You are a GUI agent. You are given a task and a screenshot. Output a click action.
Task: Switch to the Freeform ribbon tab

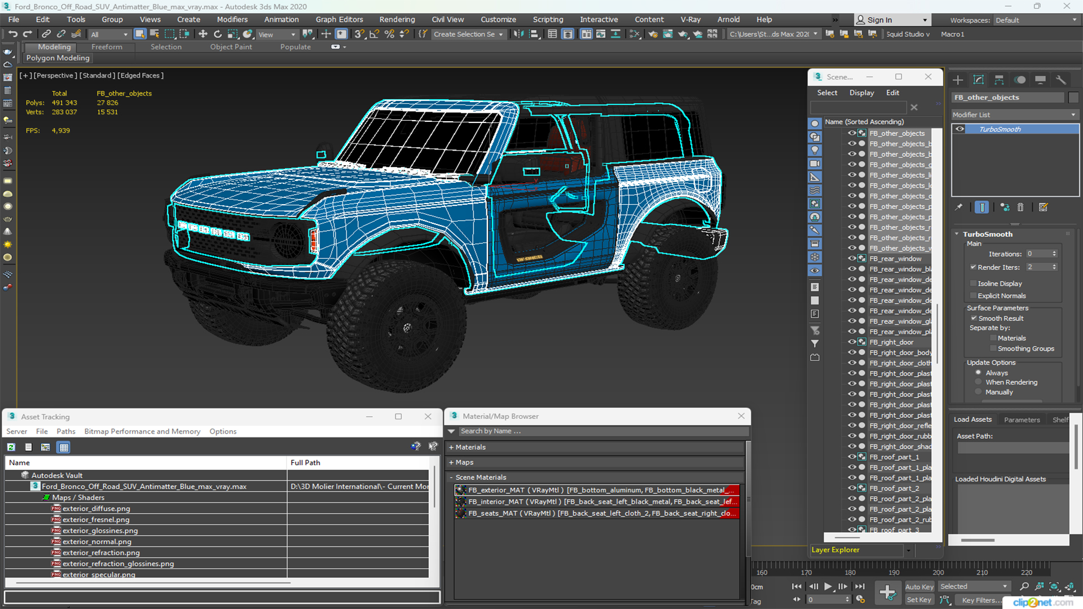point(107,47)
